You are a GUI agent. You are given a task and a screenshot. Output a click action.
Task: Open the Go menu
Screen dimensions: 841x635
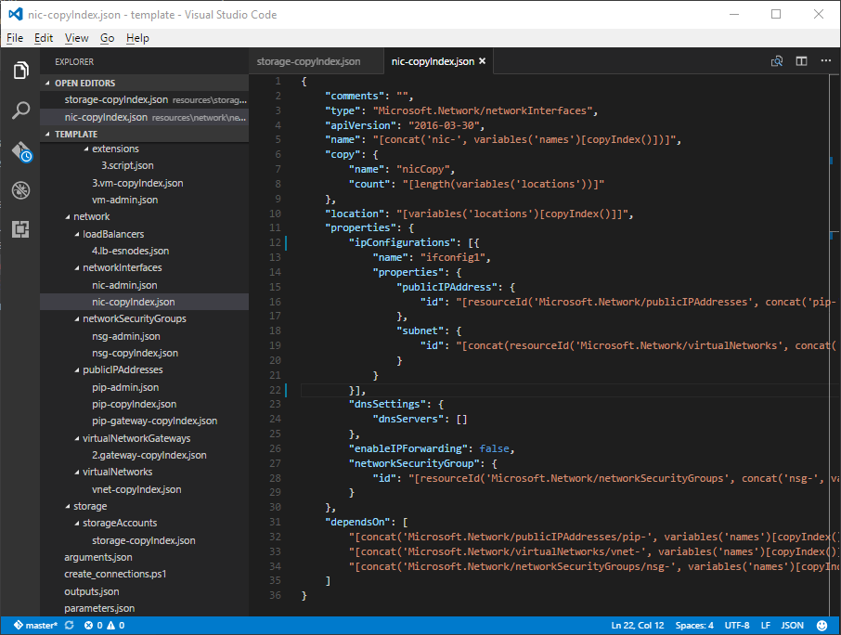(x=108, y=38)
